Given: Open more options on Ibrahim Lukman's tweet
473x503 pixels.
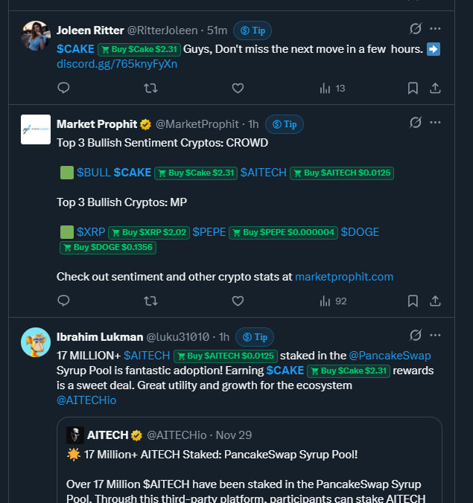Looking at the screenshot, I should pos(436,336).
